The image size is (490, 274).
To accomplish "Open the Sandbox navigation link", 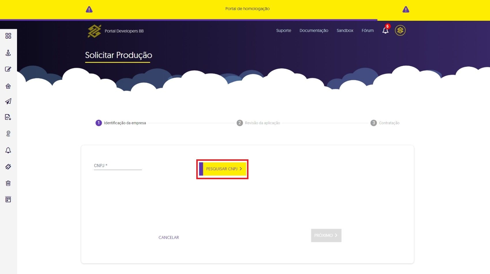I will coord(345,31).
